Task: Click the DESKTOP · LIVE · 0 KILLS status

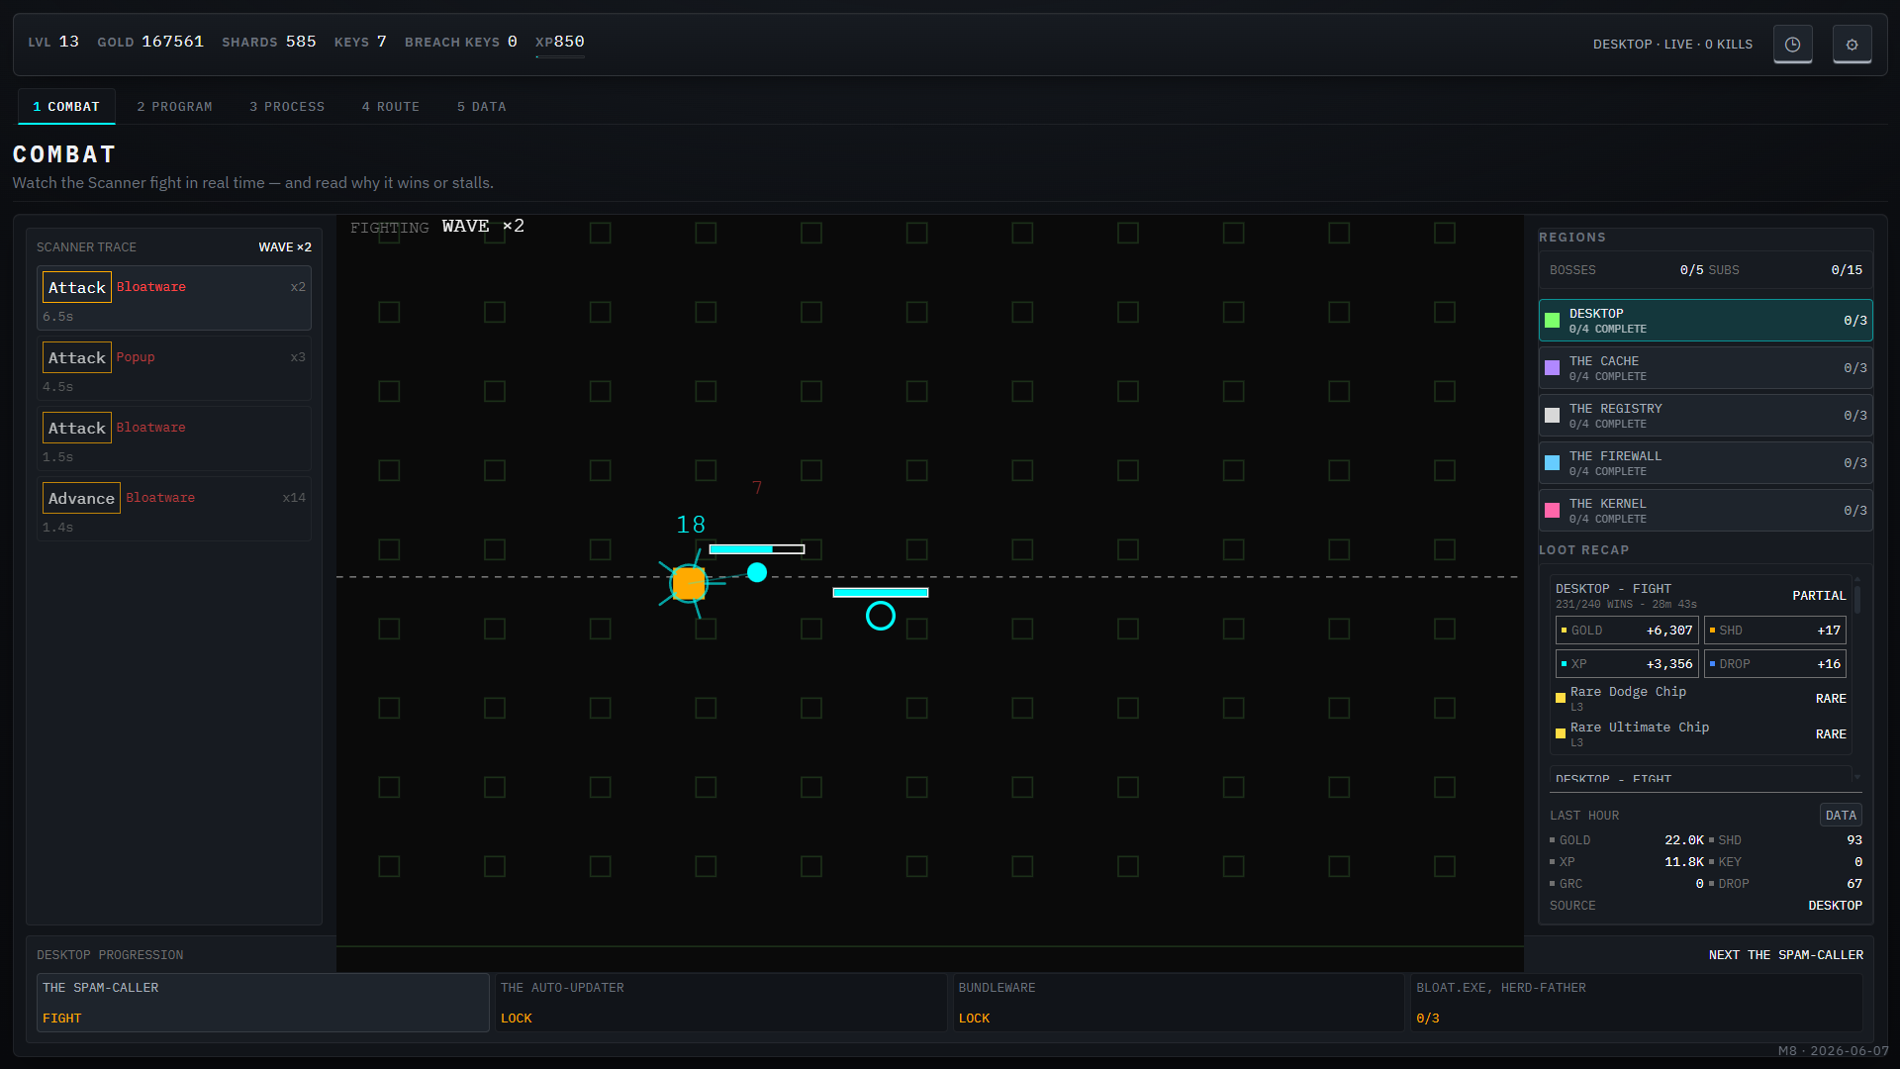Action: click(x=1672, y=45)
